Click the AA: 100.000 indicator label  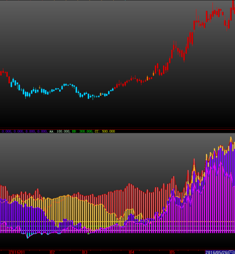(x=60, y=131)
